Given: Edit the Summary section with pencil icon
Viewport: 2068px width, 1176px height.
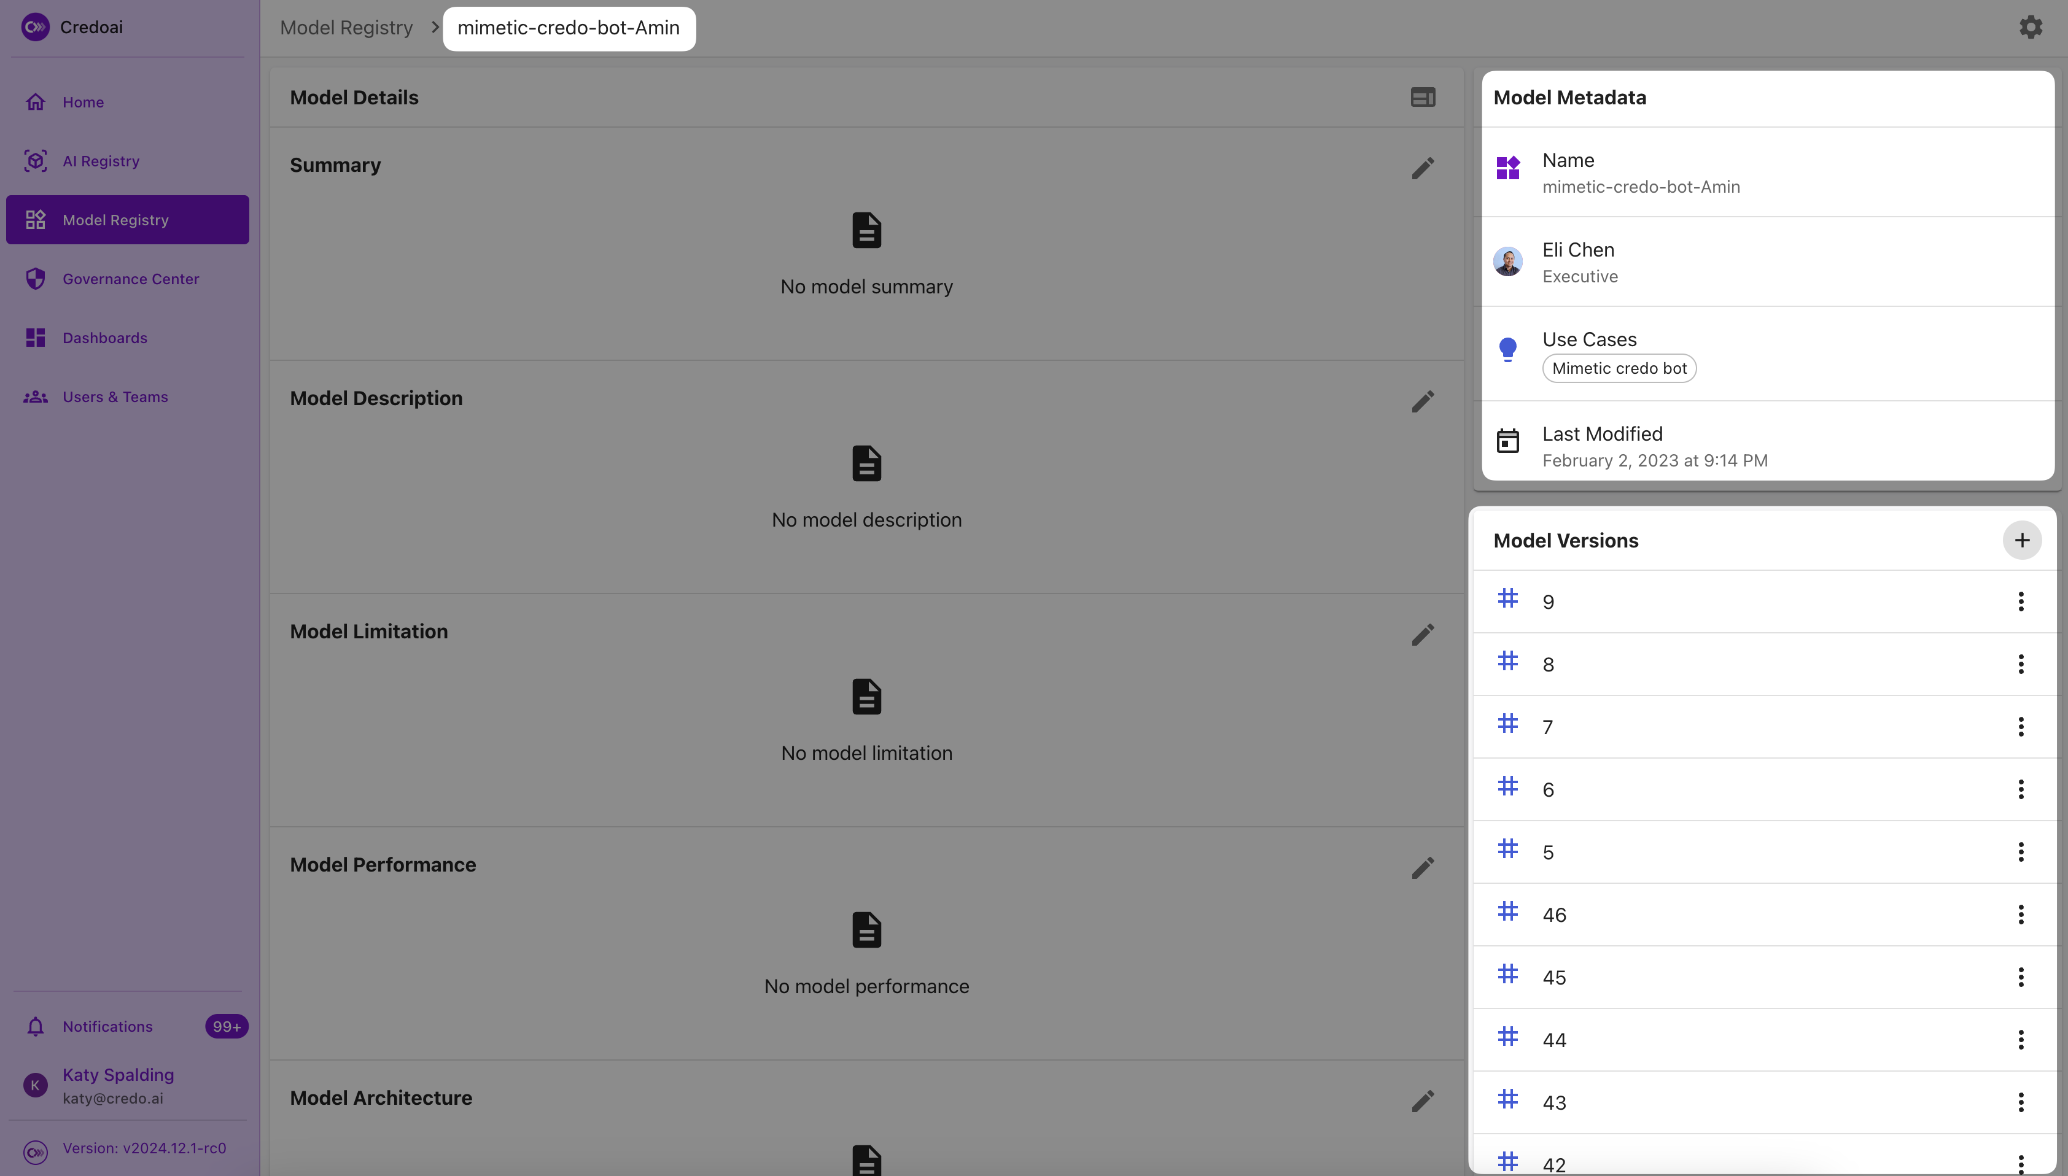Looking at the screenshot, I should [x=1423, y=168].
